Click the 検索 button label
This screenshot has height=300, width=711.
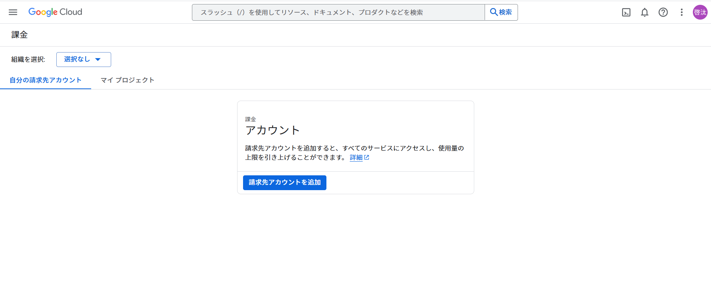coord(505,12)
